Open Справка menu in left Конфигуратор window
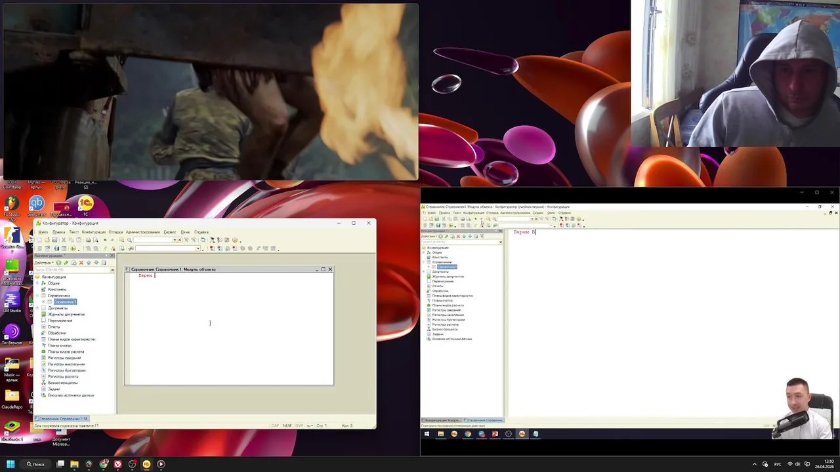This screenshot has width=840, height=472. click(201, 232)
